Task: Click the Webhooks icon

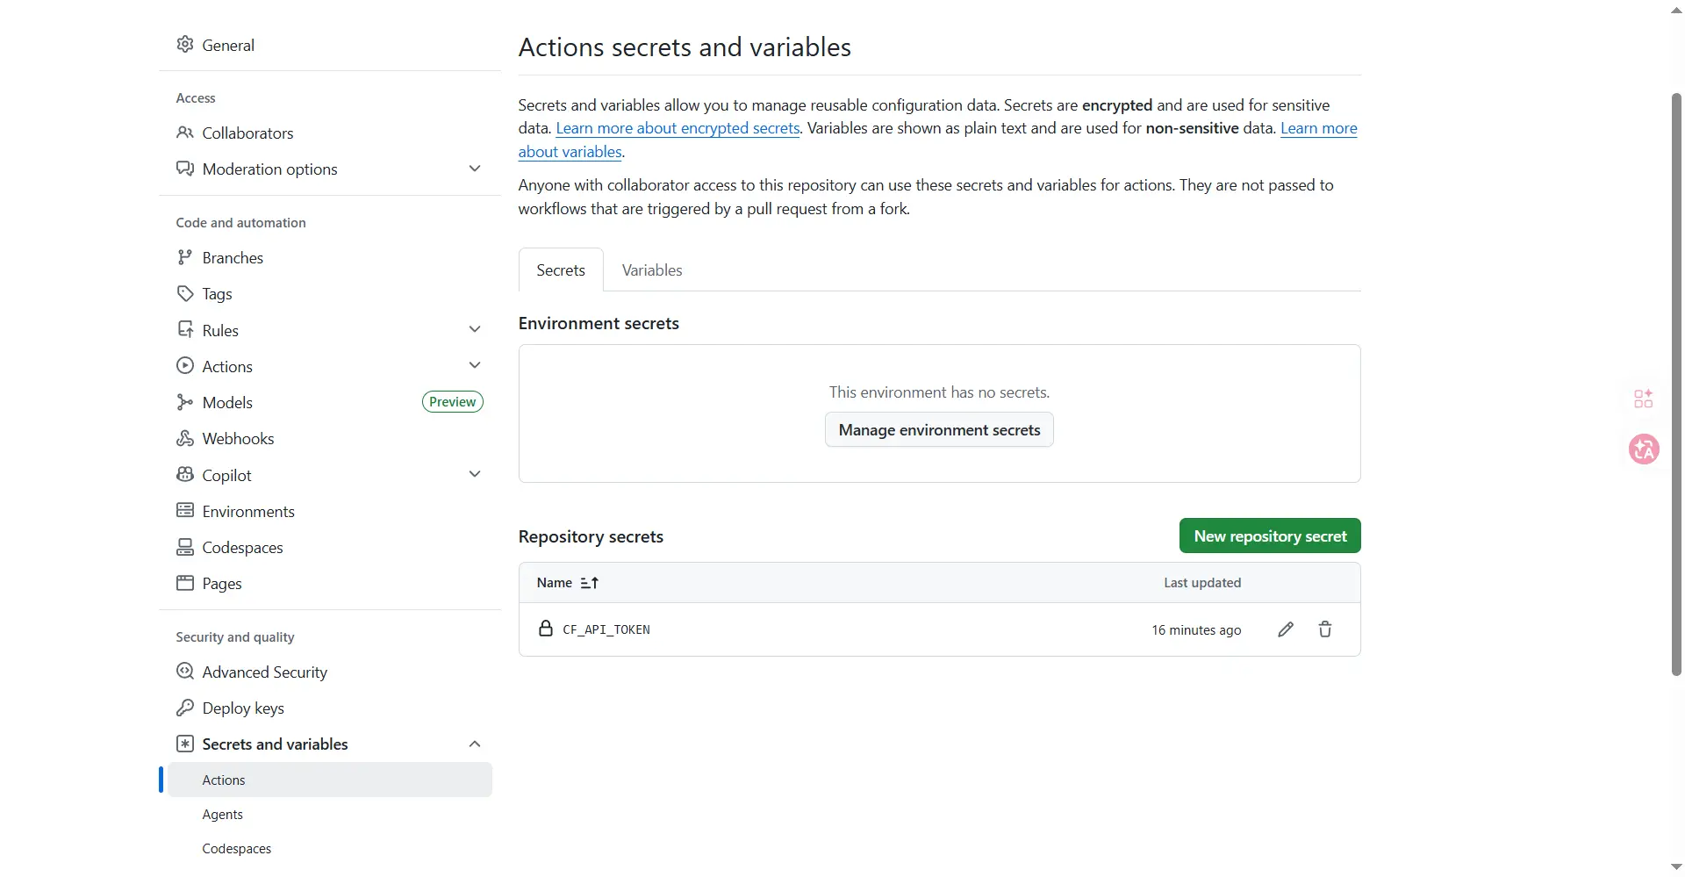Action: click(x=184, y=438)
